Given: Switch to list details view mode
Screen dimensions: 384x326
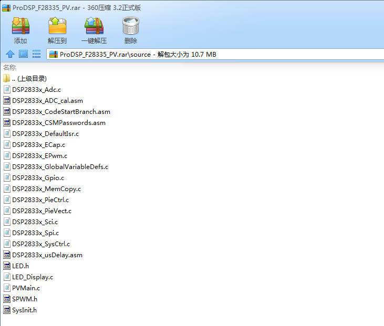Looking at the screenshot, I should click(x=36, y=54).
